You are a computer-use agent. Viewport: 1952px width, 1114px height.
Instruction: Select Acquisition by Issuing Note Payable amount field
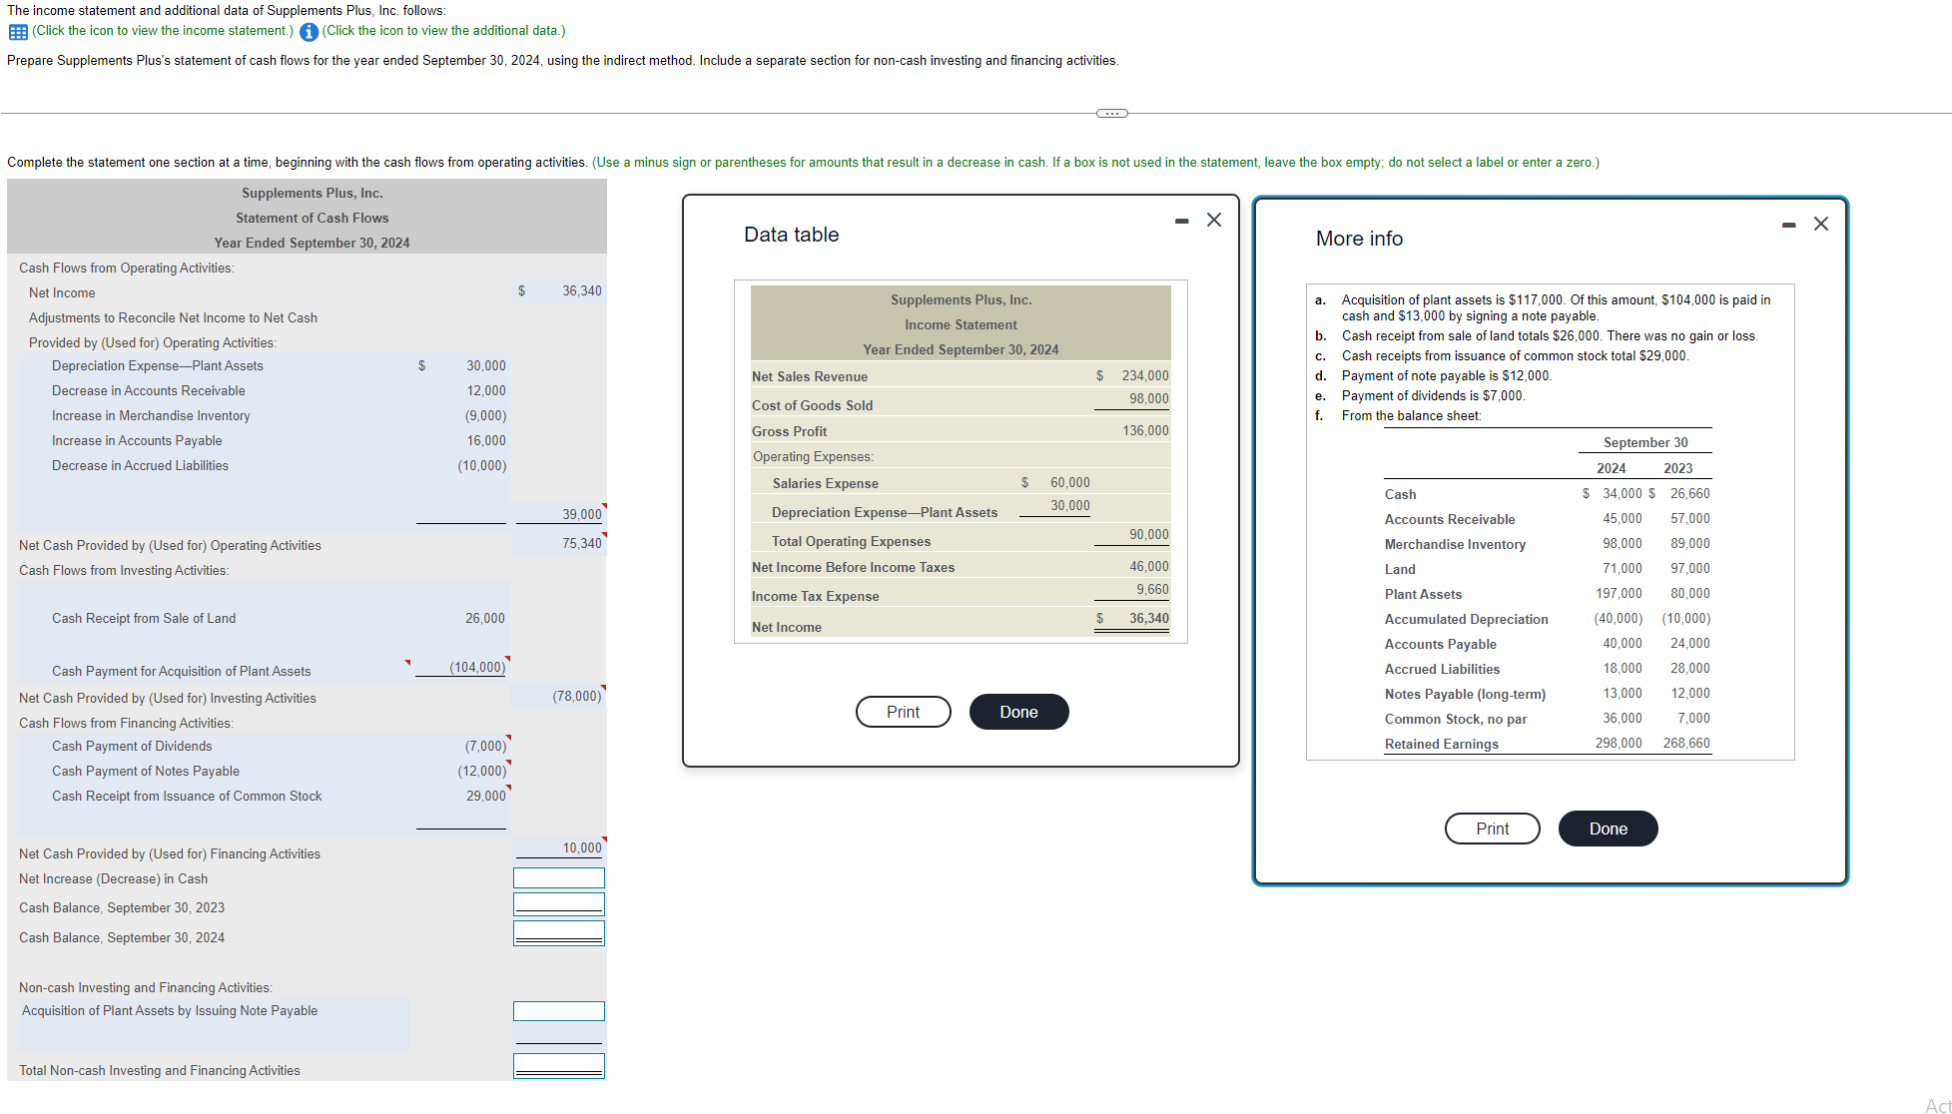[559, 1011]
